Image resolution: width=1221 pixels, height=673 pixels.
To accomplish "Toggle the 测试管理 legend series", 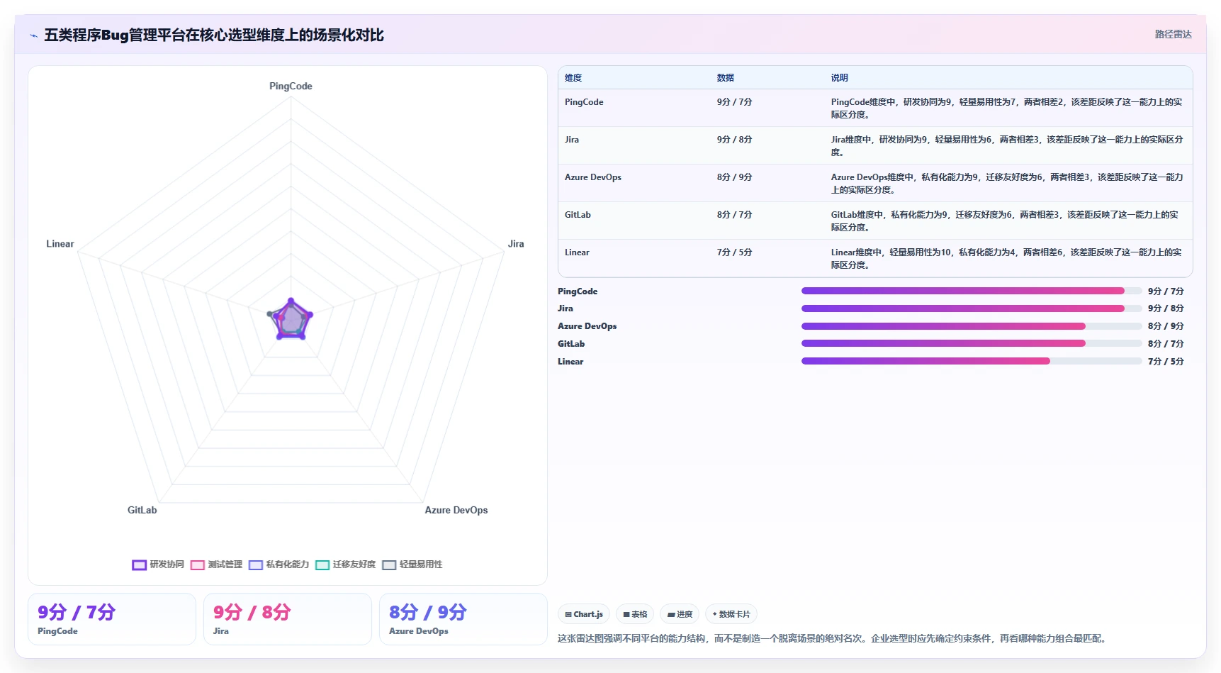I will pyautogui.click(x=216, y=564).
